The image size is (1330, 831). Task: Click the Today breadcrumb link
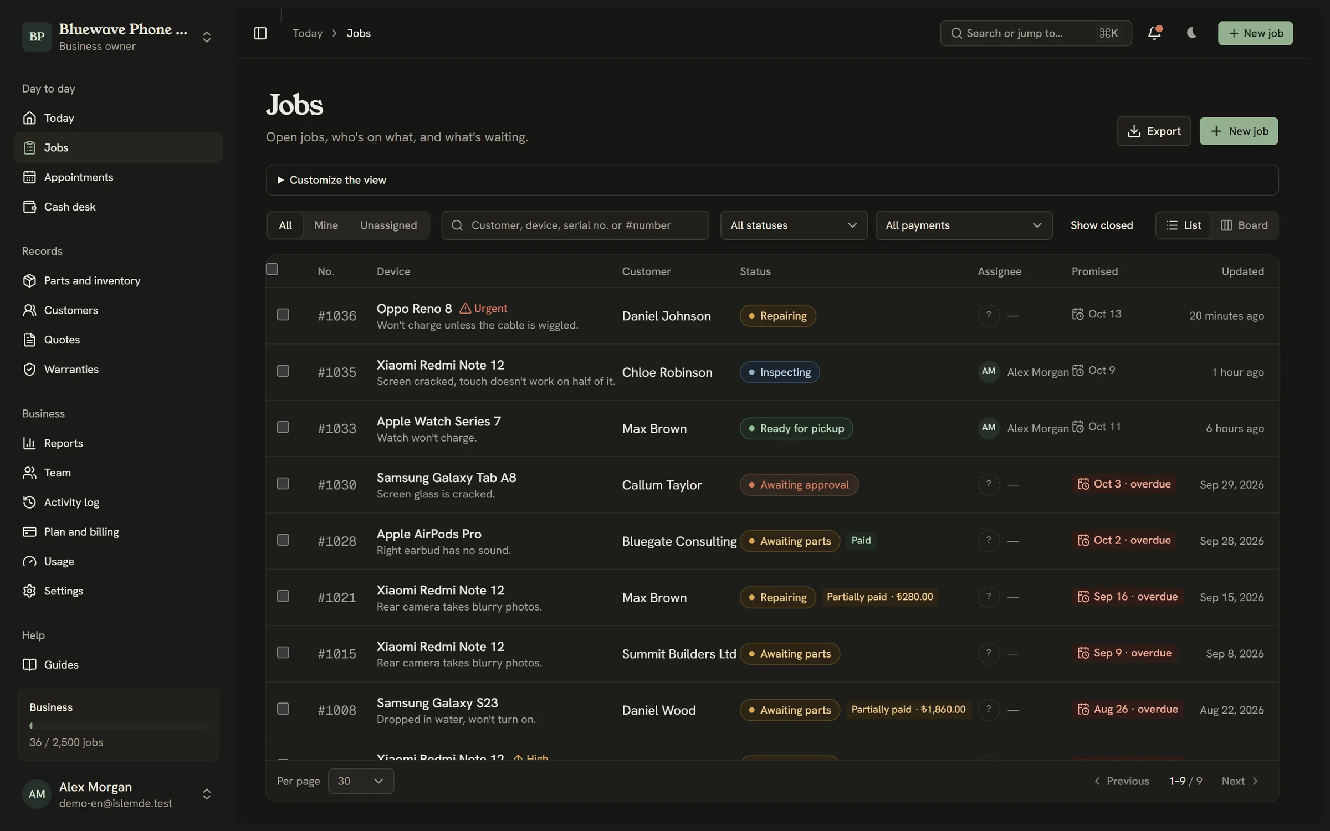[x=307, y=33]
